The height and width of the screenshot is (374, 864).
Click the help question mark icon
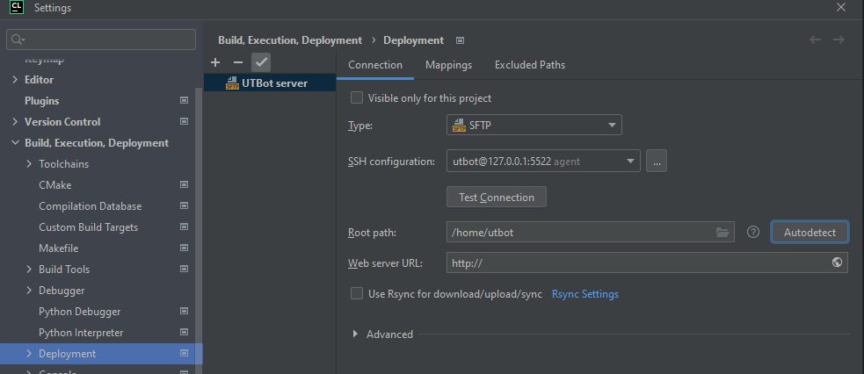tap(752, 233)
